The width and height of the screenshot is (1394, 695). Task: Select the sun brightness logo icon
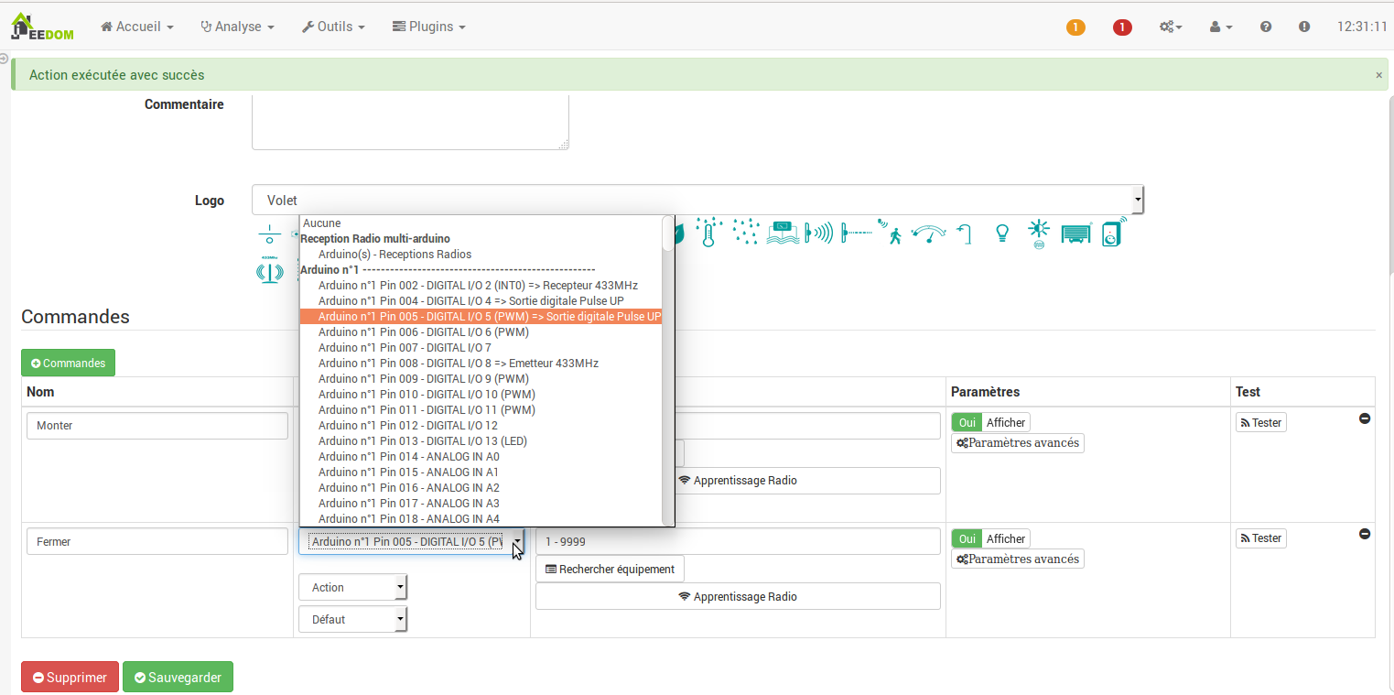tap(1039, 233)
